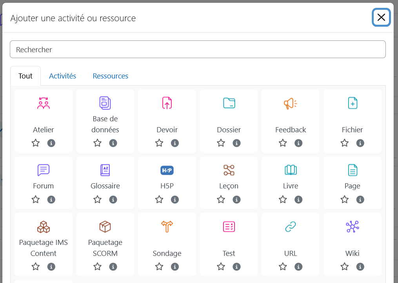The width and height of the screenshot is (398, 283).
Task: Close the add activity dialog
Action: click(x=381, y=17)
